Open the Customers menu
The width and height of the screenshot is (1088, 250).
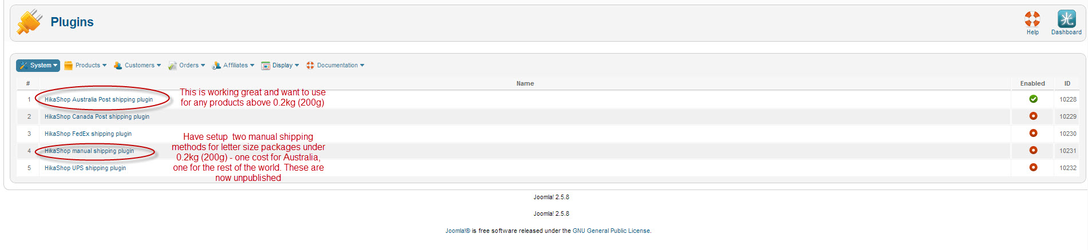click(139, 66)
